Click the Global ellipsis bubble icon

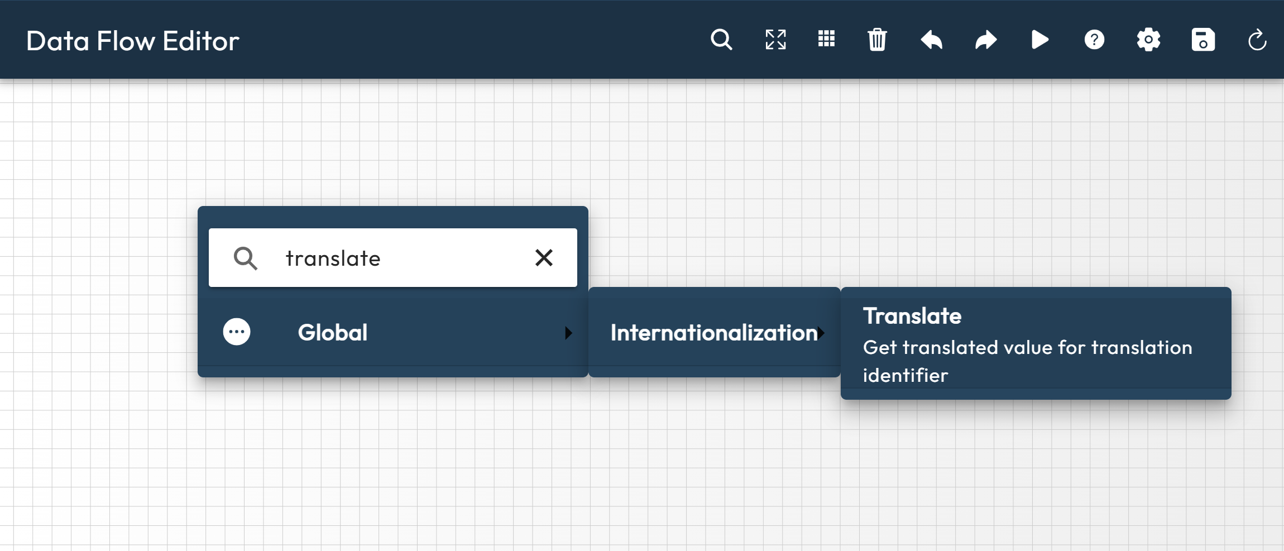[x=237, y=332]
